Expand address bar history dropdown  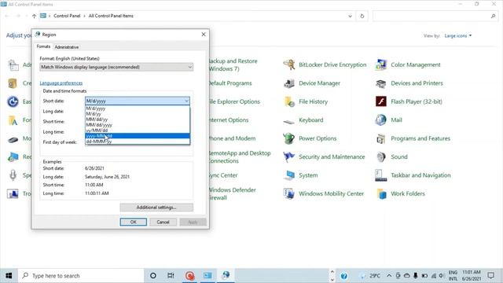point(350,16)
